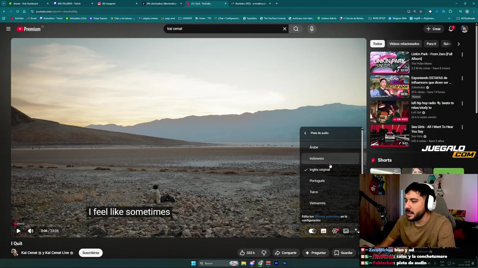Click the Crear button

tap(434, 29)
